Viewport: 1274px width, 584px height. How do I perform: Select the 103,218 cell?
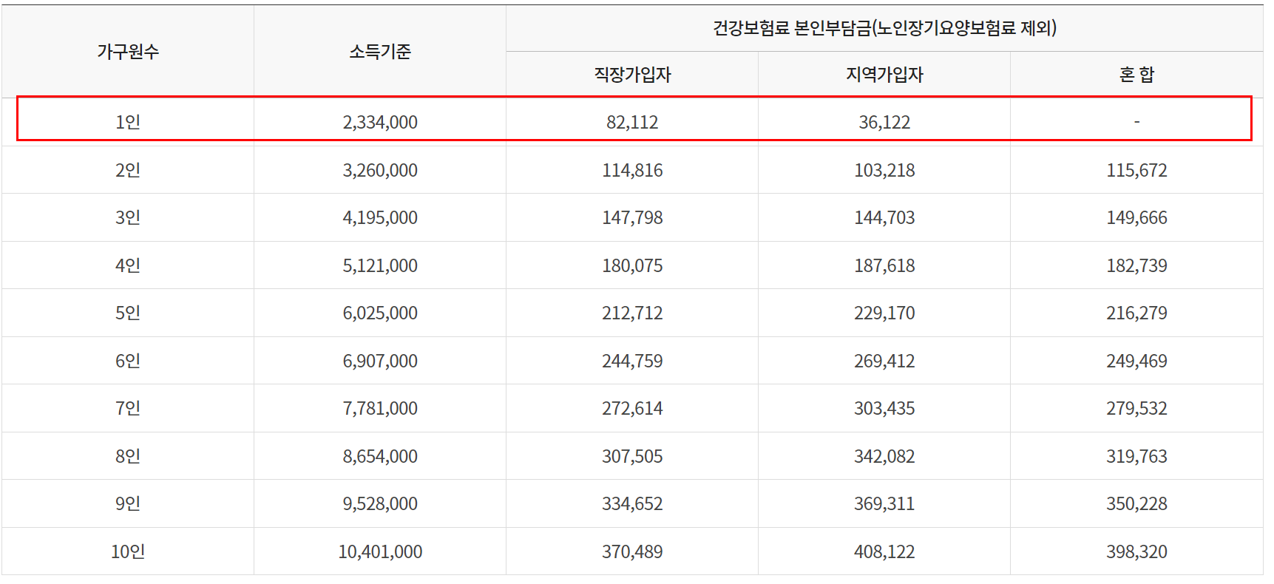tap(884, 170)
